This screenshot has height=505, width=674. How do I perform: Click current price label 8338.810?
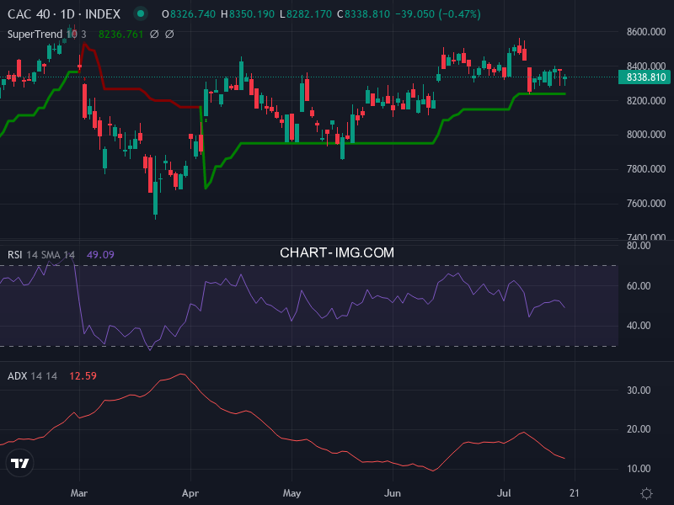click(x=644, y=77)
